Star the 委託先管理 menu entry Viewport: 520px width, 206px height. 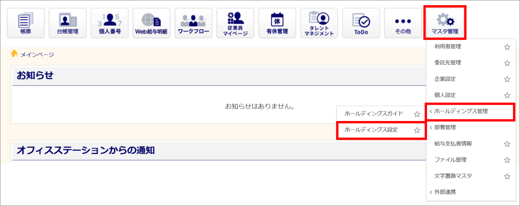(x=507, y=63)
